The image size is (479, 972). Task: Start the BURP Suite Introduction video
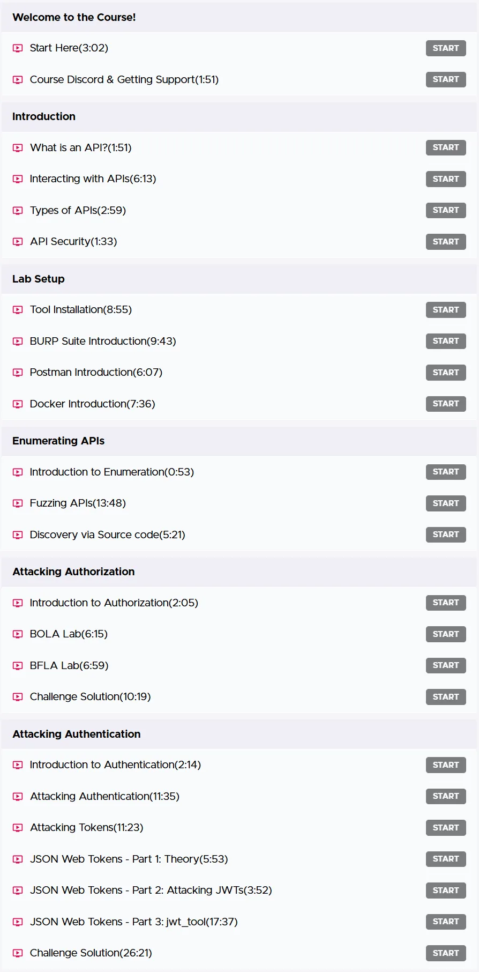(446, 341)
